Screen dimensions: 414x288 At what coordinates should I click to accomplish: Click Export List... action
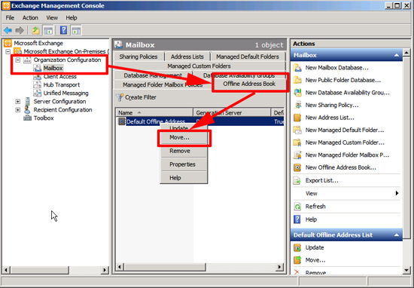(x=322, y=181)
